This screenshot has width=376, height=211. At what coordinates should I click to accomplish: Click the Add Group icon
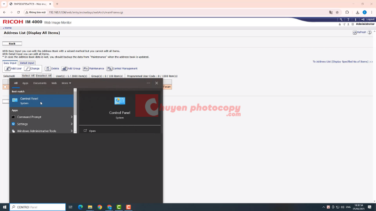(64, 68)
